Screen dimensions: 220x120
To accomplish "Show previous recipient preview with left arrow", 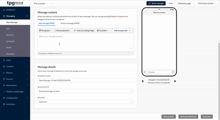I will click(x=142, y=81).
